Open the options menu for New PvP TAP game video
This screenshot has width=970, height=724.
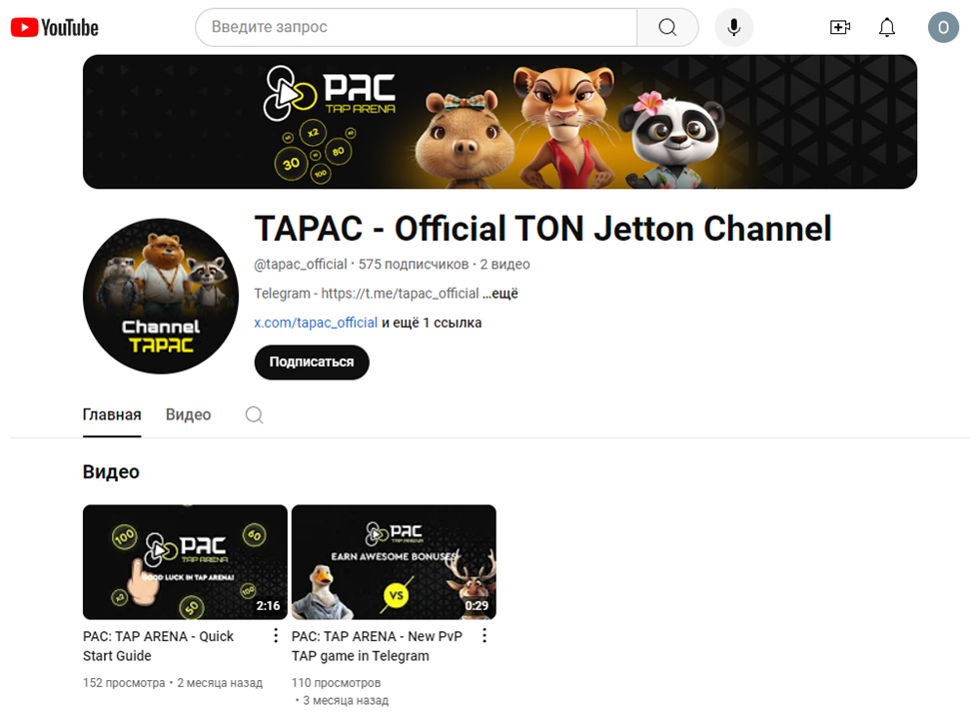pyautogui.click(x=485, y=635)
